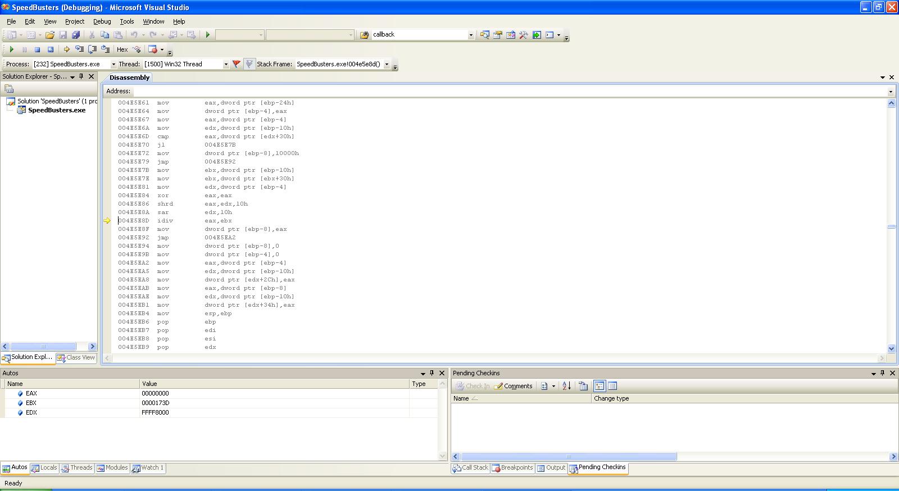Open the Debug menu
This screenshot has width=899, height=491.
(102, 21)
